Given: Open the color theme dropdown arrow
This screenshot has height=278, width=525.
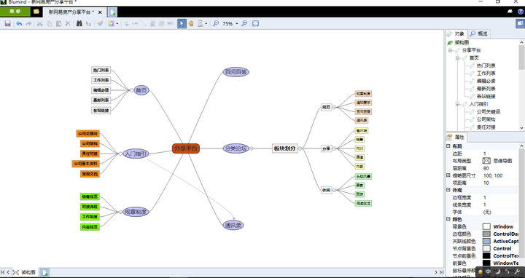Looking at the screenshot, I should tap(117, 24).
